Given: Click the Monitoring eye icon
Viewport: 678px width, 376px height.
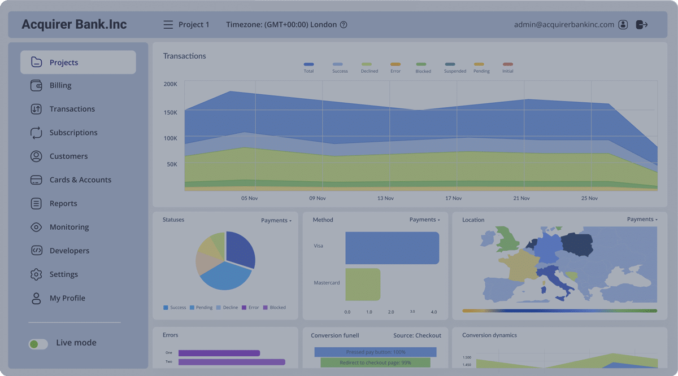Looking at the screenshot, I should coord(36,227).
